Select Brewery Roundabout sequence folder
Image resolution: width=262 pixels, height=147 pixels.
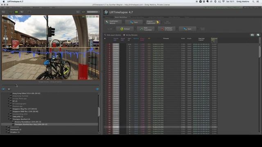pyautogui.click(x=28, y=122)
